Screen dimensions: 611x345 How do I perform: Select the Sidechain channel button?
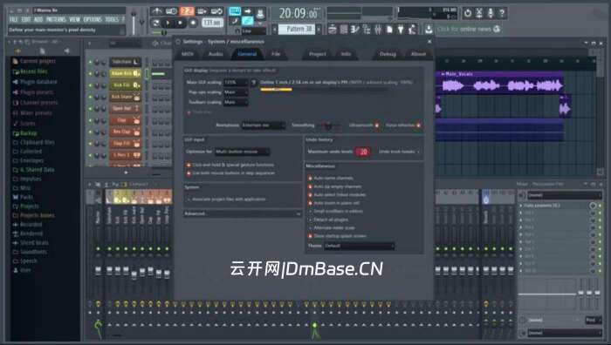click(x=125, y=62)
